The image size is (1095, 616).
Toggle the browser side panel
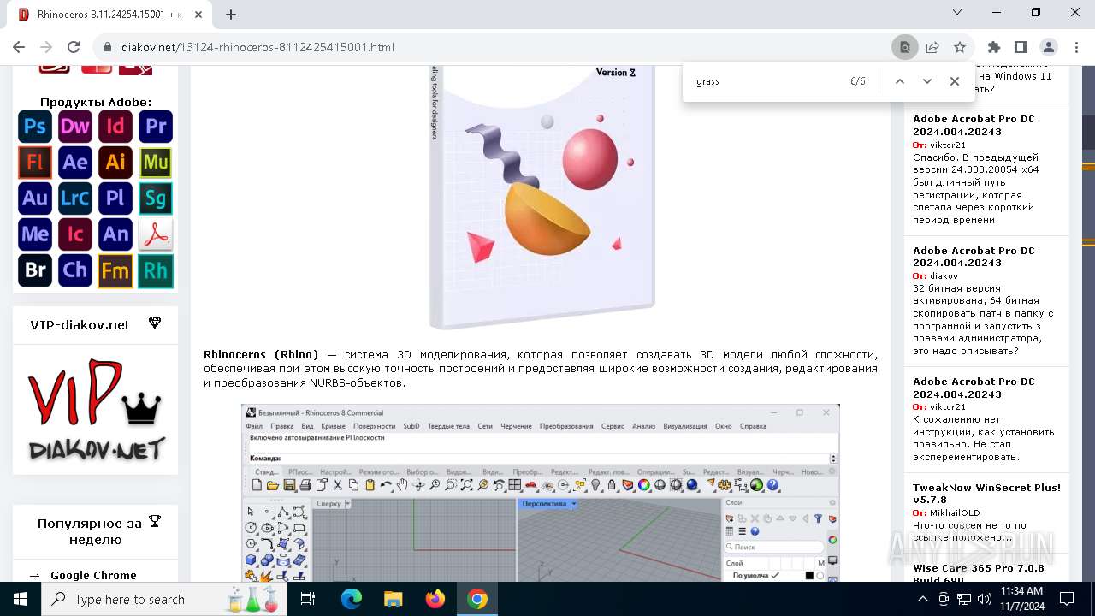[x=1021, y=47]
